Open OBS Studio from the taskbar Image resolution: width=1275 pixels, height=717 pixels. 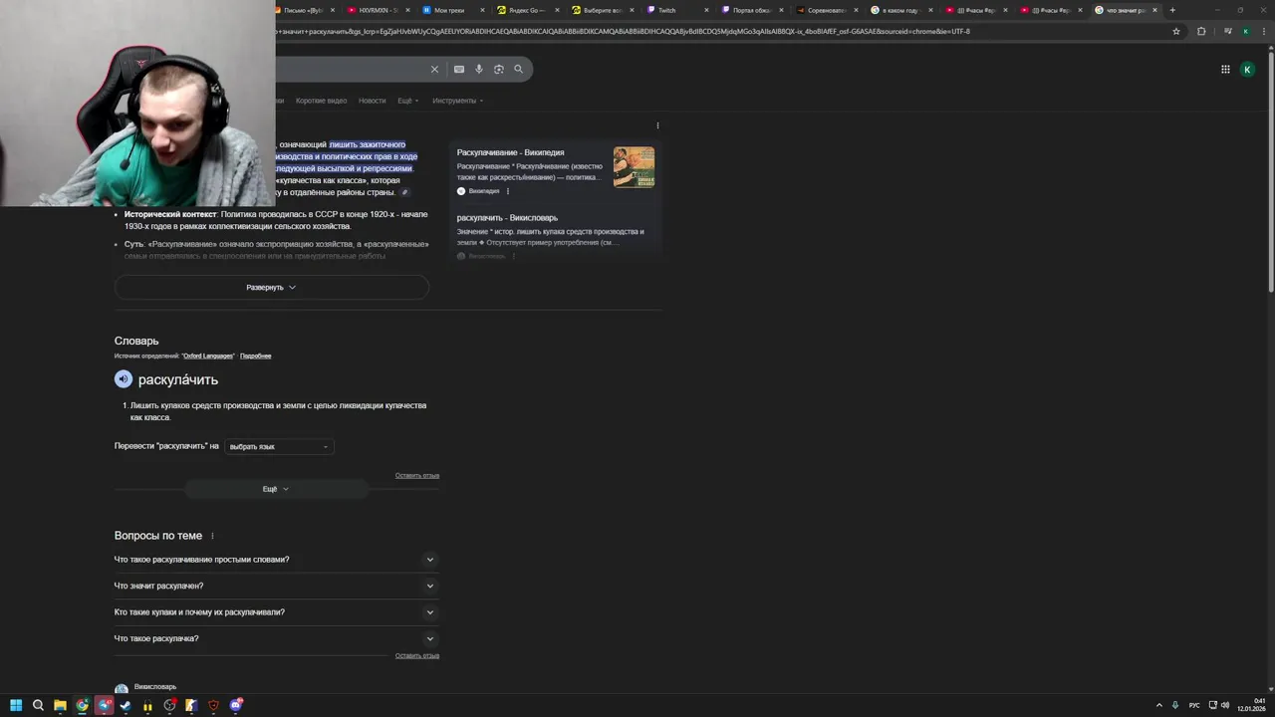tap(170, 705)
